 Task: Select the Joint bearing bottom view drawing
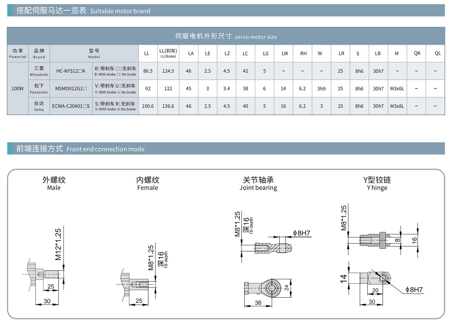point(266,288)
